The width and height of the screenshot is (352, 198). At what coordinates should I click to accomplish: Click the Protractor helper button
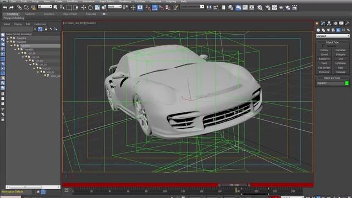[324, 72]
